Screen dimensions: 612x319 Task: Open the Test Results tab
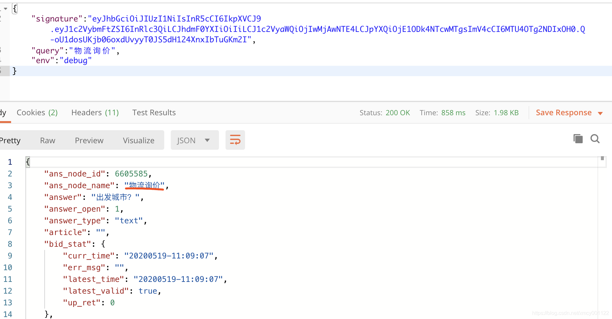[x=154, y=113]
